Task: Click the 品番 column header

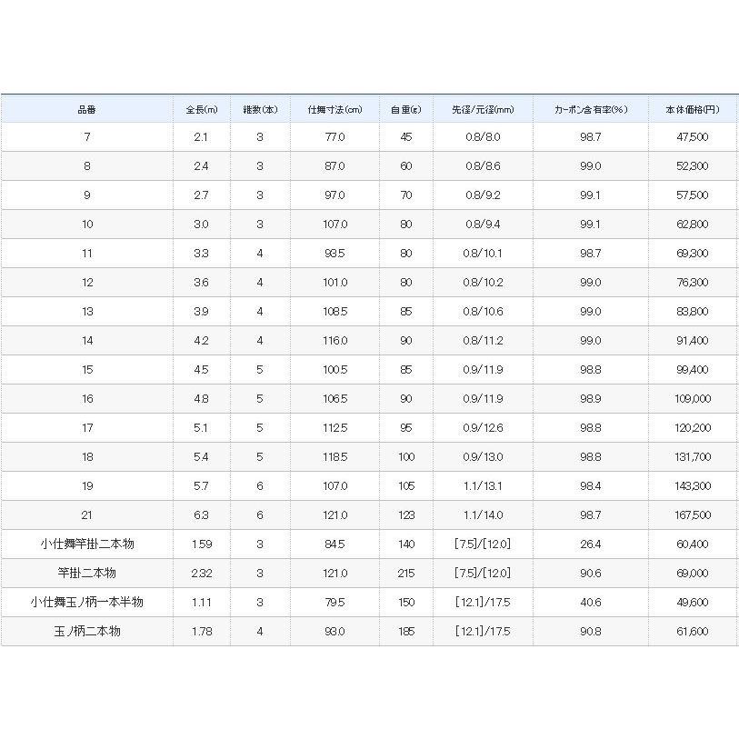Action: coord(86,109)
